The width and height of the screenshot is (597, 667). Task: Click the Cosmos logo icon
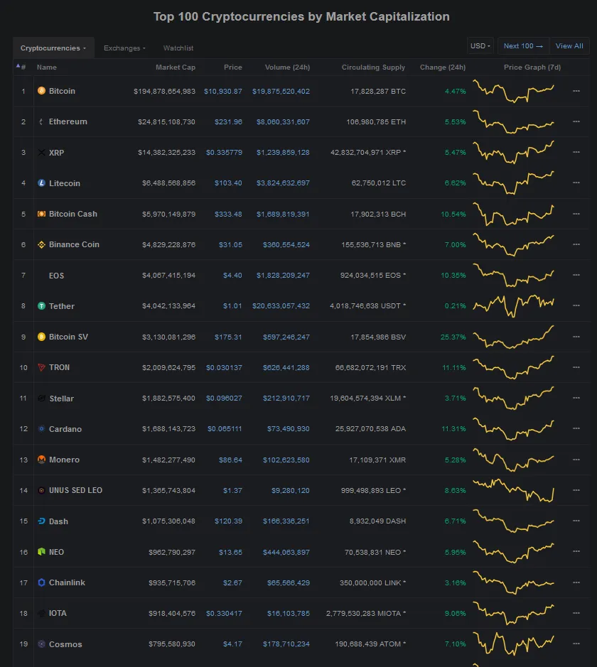41,644
